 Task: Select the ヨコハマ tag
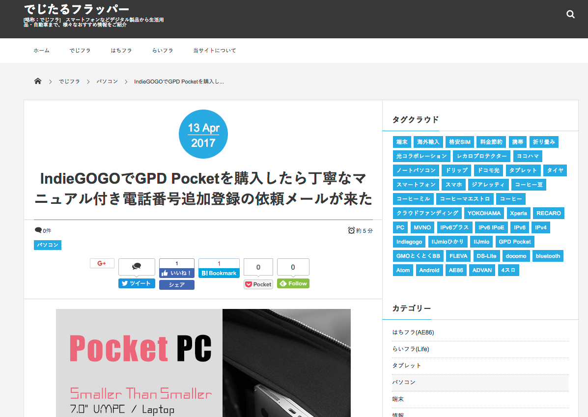pos(528,156)
